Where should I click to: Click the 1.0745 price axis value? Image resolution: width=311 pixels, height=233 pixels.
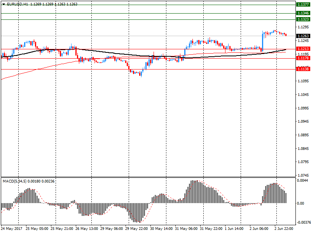pyautogui.click(x=303, y=176)
